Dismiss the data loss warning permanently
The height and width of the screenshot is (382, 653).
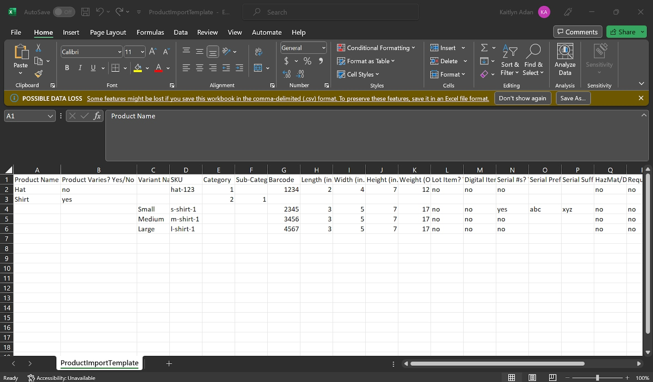click(522, 98)
